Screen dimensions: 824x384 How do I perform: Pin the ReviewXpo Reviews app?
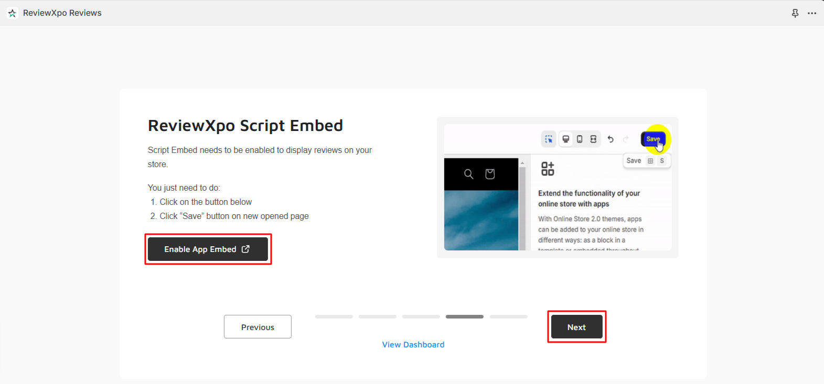(795, 13)
